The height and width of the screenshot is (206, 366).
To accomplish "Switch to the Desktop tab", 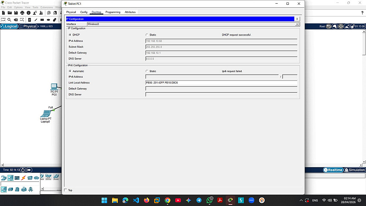I will (96, 12).
